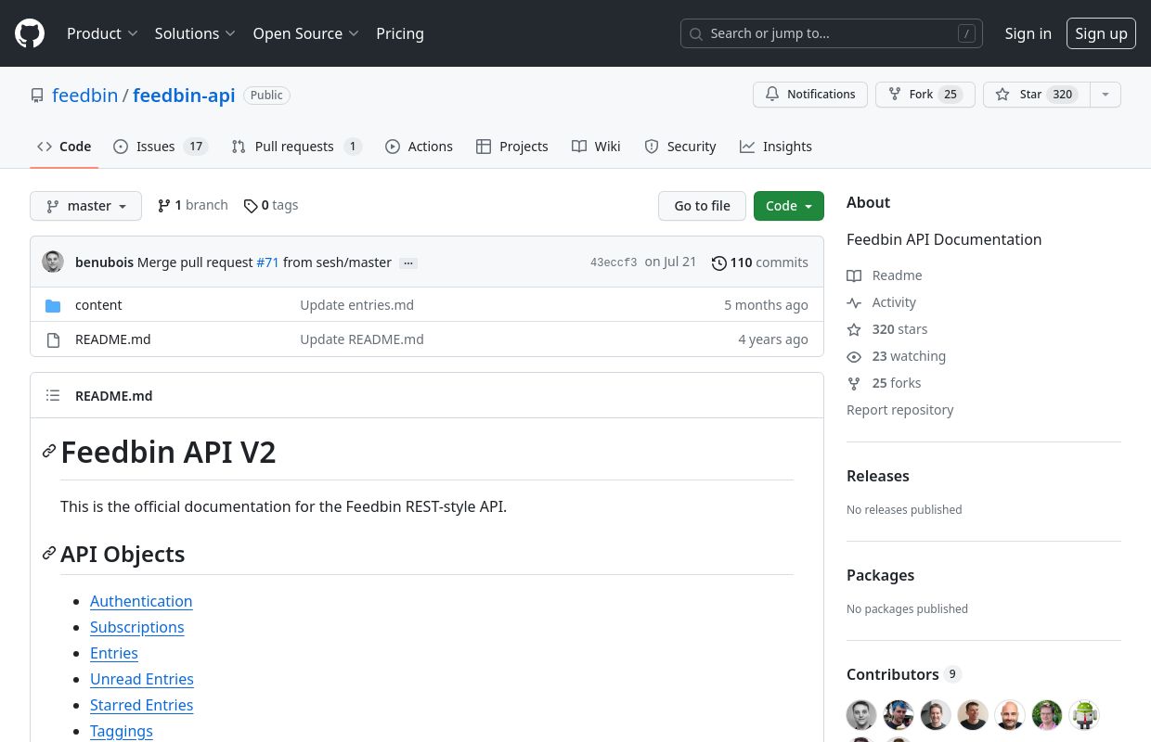View the 320 stars link

pyautogui.click(x=887, y=329)
